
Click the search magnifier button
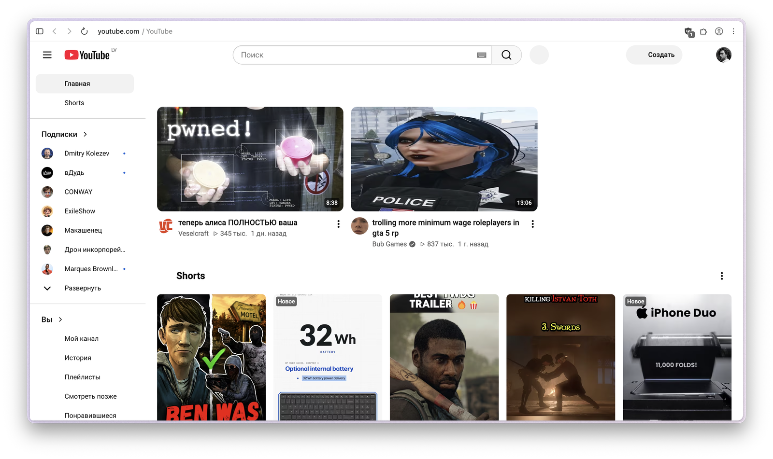(x=506, y=55)
